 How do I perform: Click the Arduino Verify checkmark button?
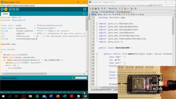(2, 9)
